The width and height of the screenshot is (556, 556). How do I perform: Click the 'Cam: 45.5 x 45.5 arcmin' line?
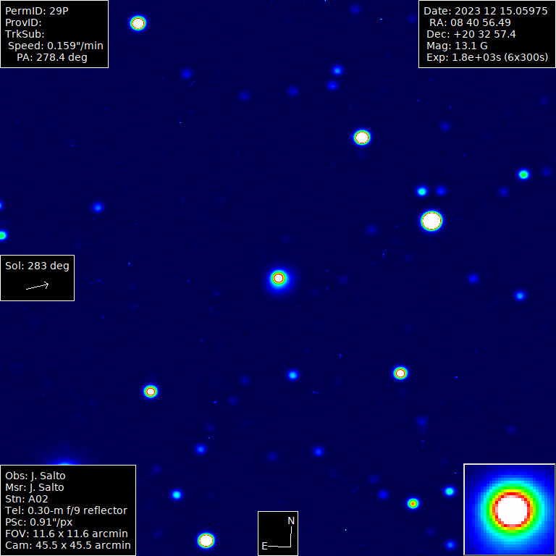click(68, 545)
